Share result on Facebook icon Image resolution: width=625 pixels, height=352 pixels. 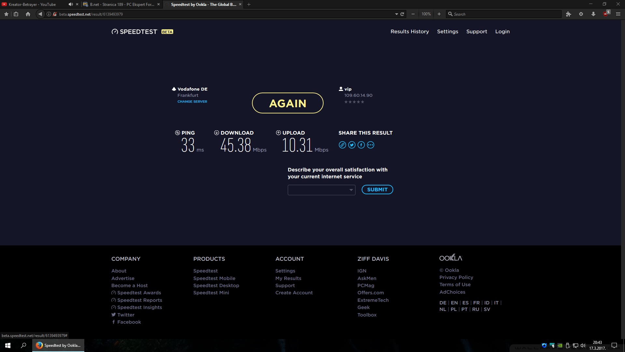pyautogui.click(x=361, y=145)
